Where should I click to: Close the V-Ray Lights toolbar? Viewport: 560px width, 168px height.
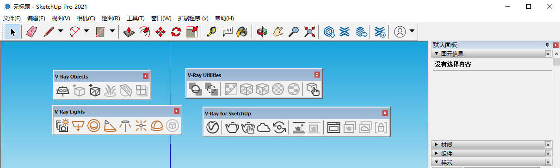pos(176,111)
